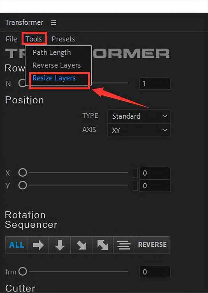Open the AXIS dropdown showing XY

(x=139, y=130)
